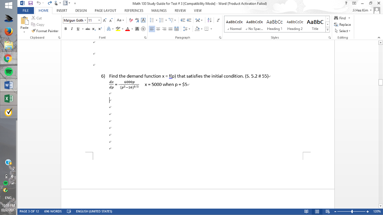Switch to the REVIEW tab

180,10
